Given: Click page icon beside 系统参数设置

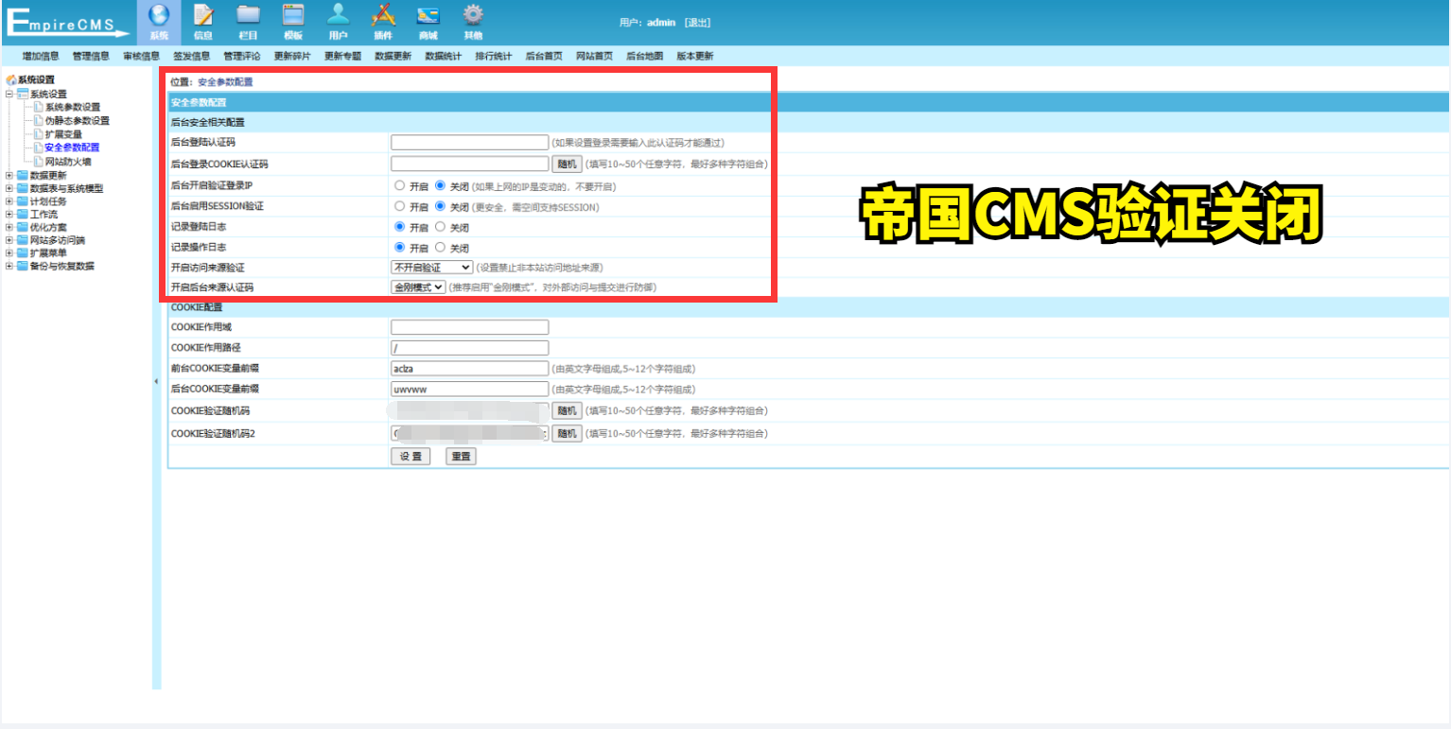Looking at the screenshot, I should pos(39,107).
